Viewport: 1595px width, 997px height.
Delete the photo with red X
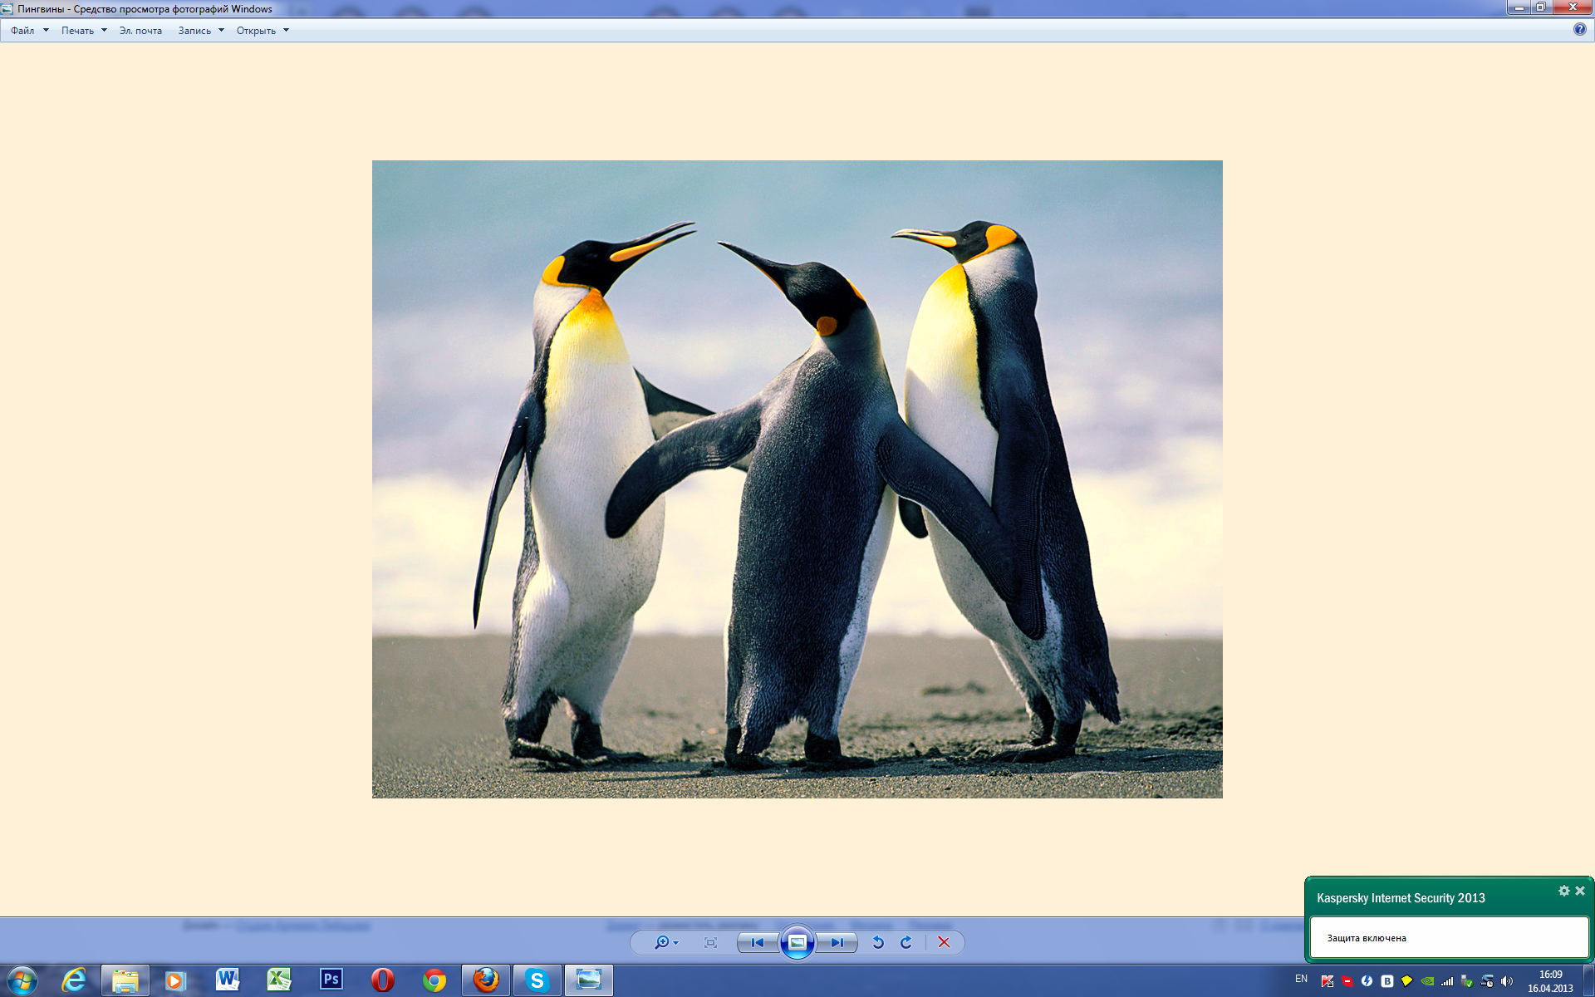point(944,942)
